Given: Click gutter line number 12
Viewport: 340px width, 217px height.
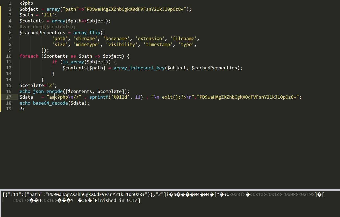Looking at the screenshot, I should coord(9,68).
